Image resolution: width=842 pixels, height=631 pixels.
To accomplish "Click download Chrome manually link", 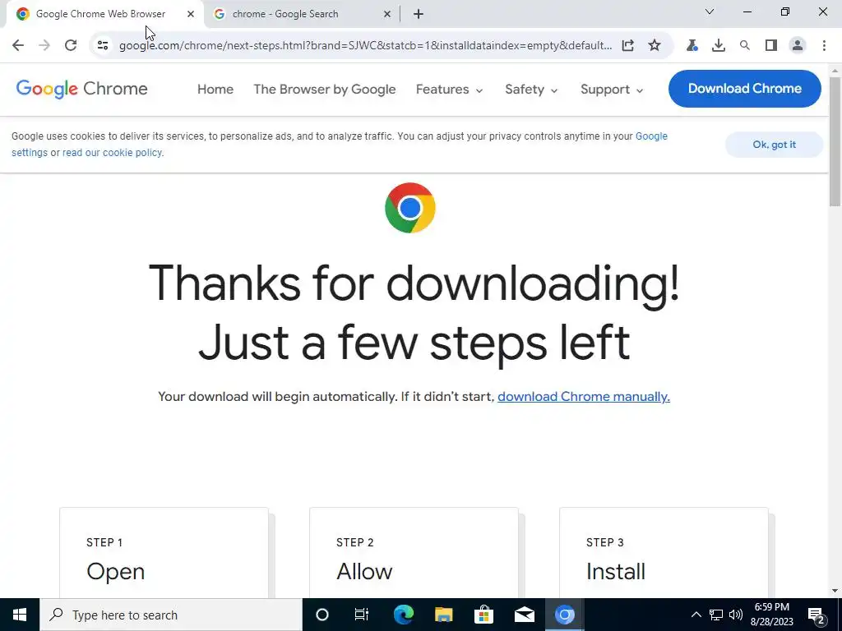I will point(584,397).
